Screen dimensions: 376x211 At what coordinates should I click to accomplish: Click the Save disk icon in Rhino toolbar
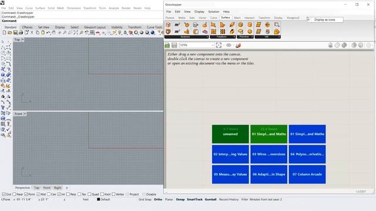15,33
